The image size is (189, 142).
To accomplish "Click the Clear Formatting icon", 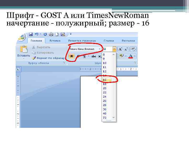I will [133, 49].
